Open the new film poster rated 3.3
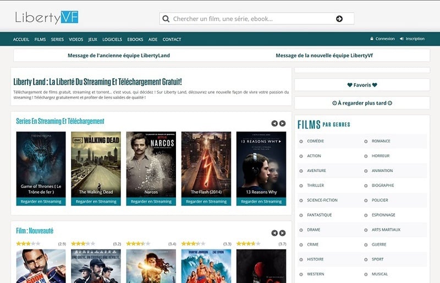The image size is (440, 283). click(x=206, y=266)
